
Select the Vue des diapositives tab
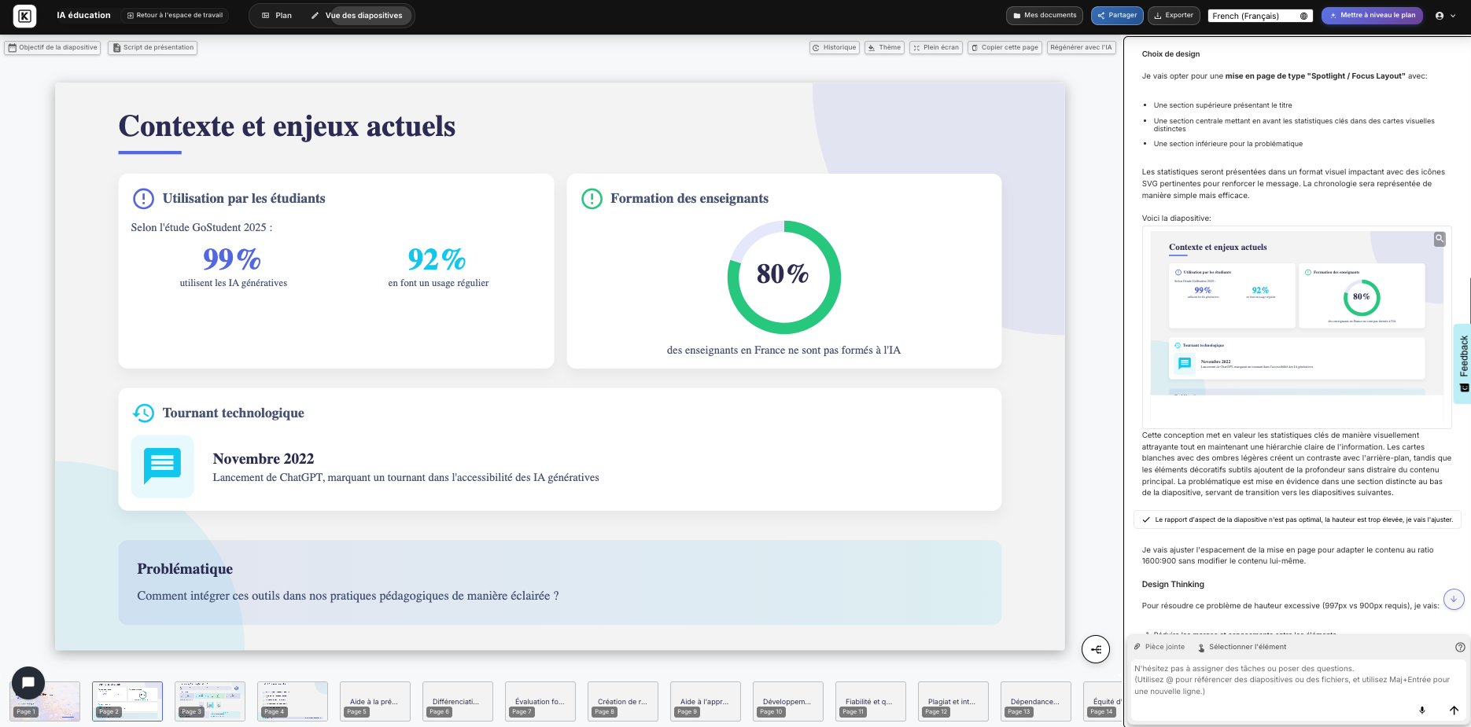click(x=357, y=16)
